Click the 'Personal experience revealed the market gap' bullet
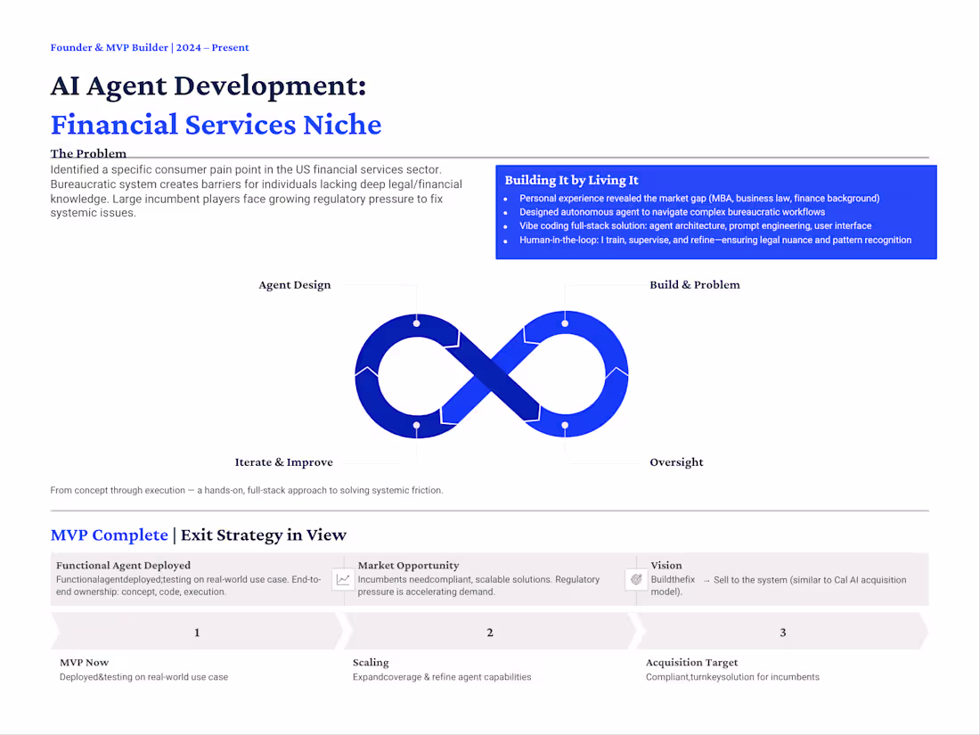This screenshot has width=980, height=735. click(699, 198)
